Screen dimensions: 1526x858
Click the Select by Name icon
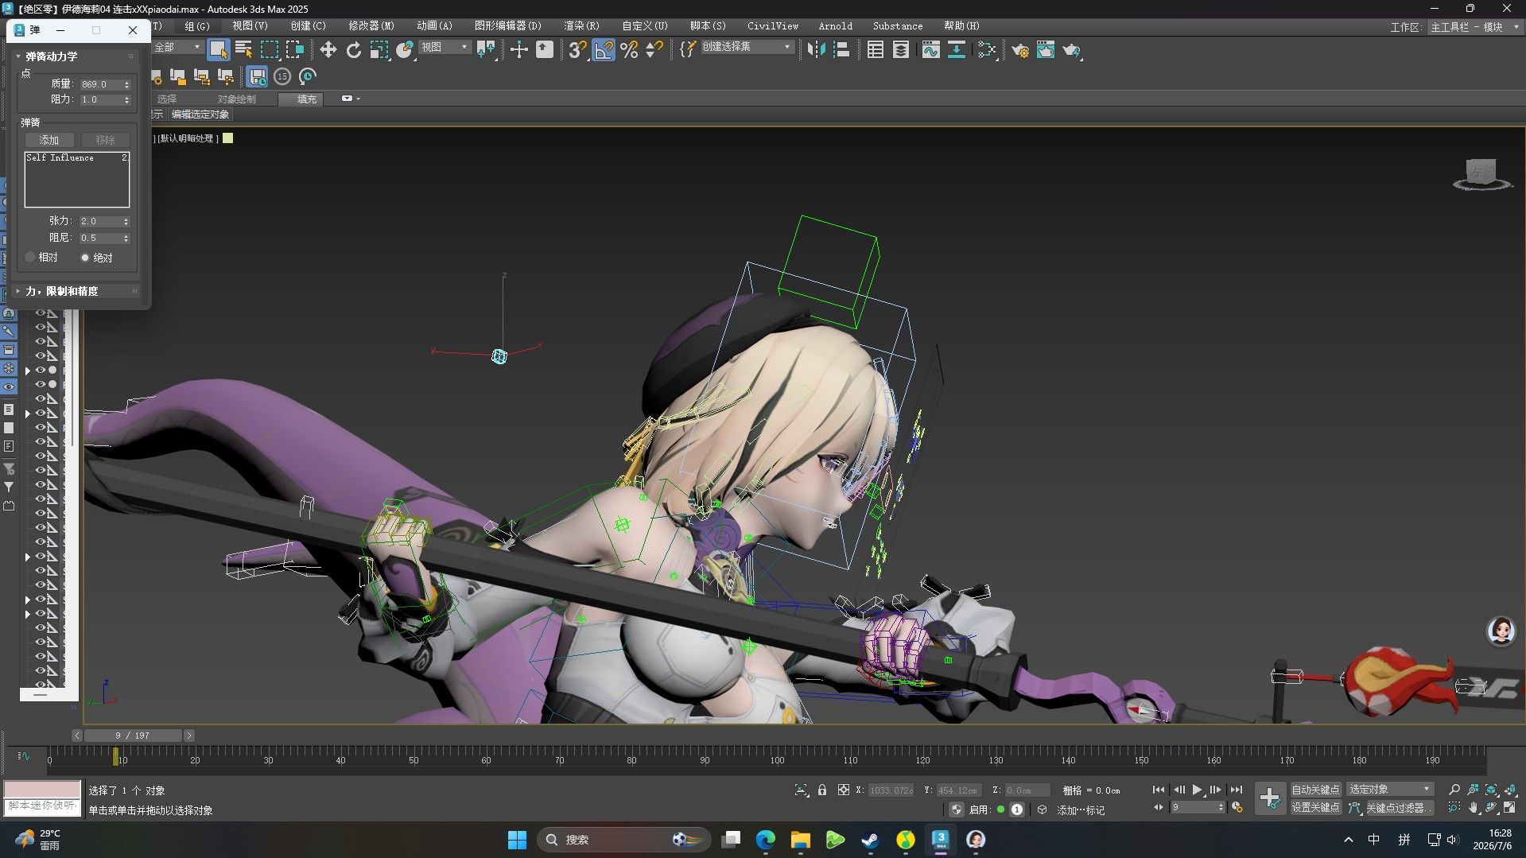coord(244,50)
